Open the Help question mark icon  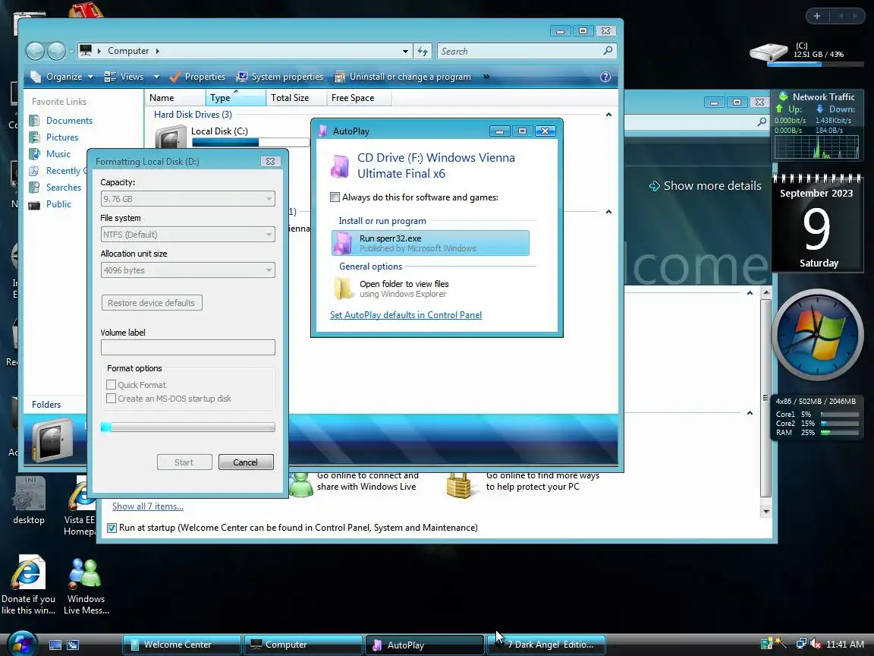pos(605,77)
